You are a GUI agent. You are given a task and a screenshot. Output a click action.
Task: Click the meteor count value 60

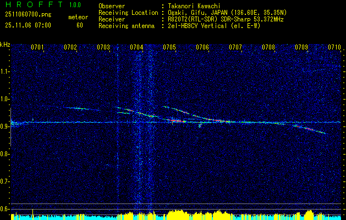click(80, 25)
